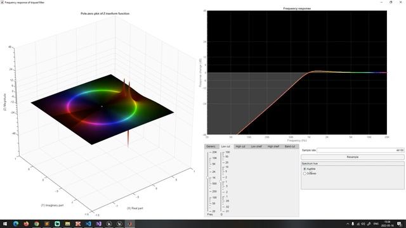Viewport: 406px width, 228px height.
Task: Click the Resample button
Action: (x=353, y=157)
